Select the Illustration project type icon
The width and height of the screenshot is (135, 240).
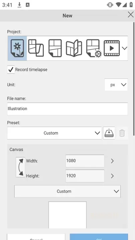pyautogui.click(x=17, y=48)
